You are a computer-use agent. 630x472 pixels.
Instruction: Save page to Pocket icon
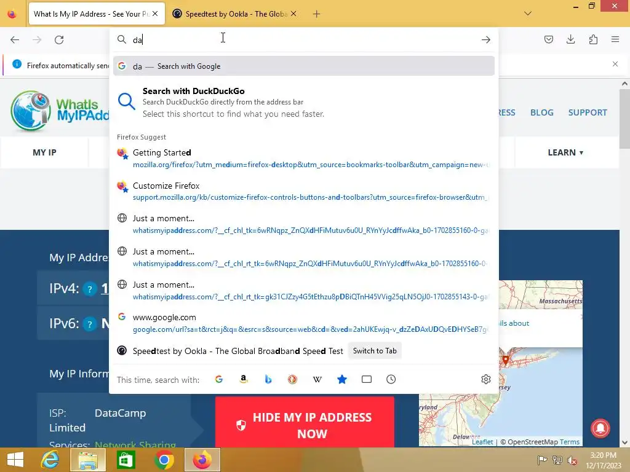pos(548,39)
